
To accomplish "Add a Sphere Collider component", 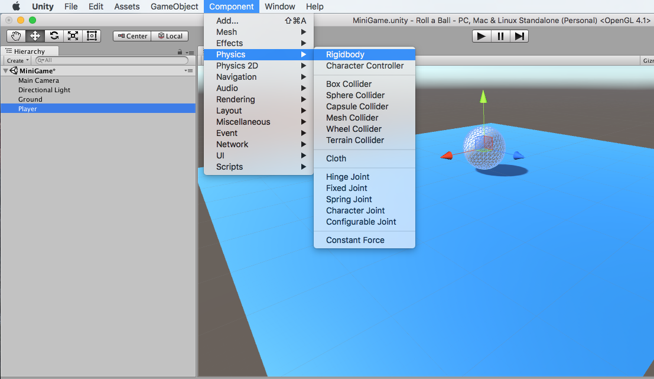I will coord(365,95).
